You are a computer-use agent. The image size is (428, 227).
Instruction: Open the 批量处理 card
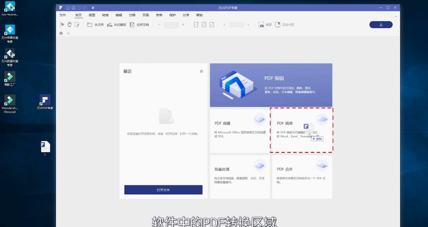(x=240, y=177)
